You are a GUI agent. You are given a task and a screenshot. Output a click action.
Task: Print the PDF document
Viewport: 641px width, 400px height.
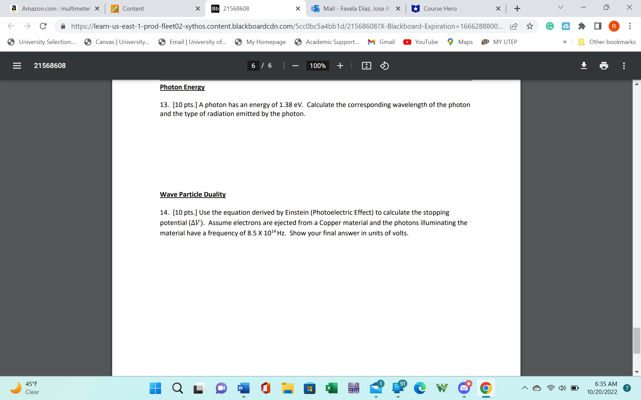[x=604, y=66]
